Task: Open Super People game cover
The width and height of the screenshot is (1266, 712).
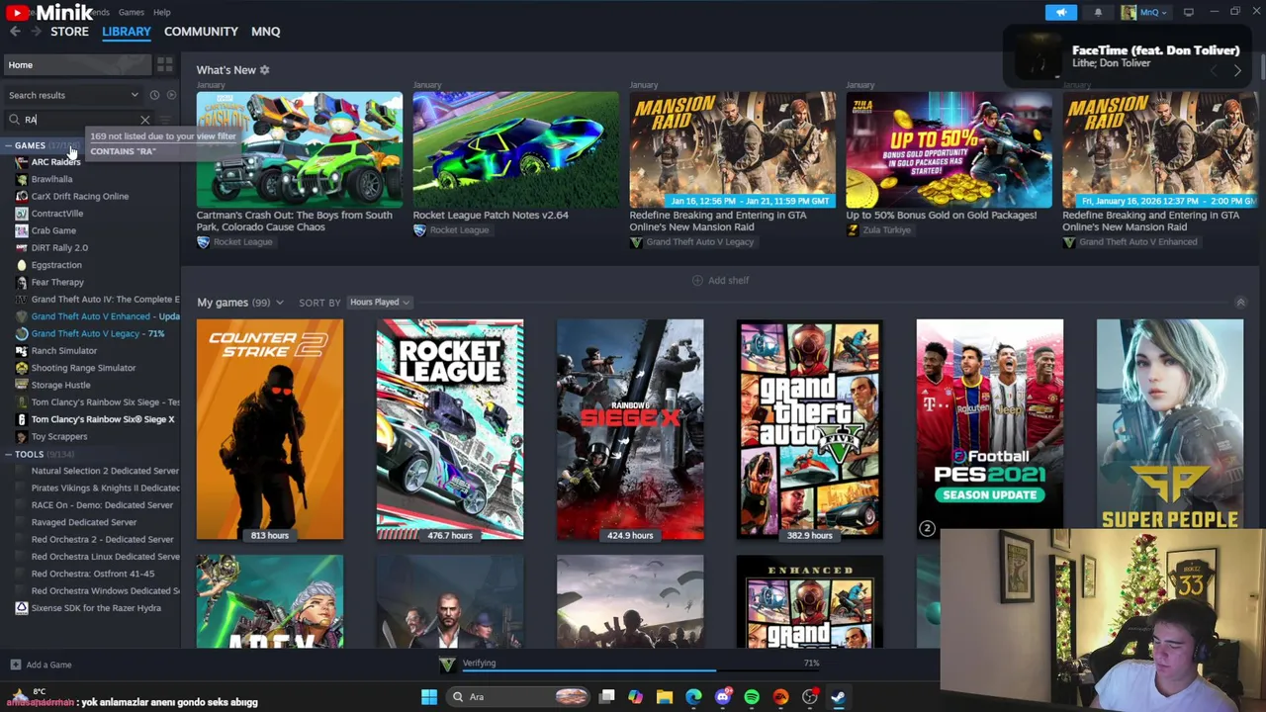Action: pyautogui.click(x=1170, y=429)
